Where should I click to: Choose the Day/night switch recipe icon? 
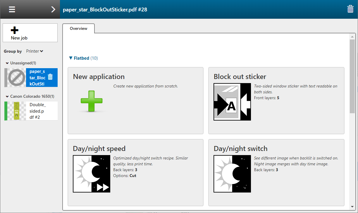click(232, 174)
